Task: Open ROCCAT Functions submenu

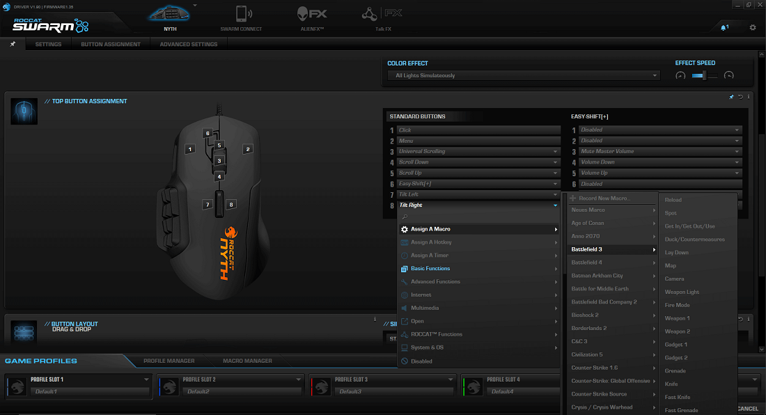Action: click(479, 334)
